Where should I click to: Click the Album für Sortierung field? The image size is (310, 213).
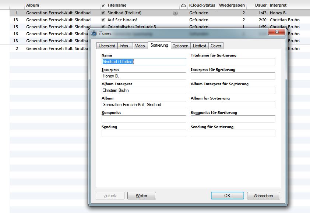click(x=233, y=105)
